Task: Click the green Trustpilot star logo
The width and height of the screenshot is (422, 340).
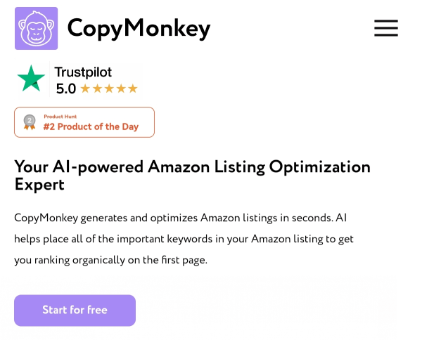Action: (31, 78)
